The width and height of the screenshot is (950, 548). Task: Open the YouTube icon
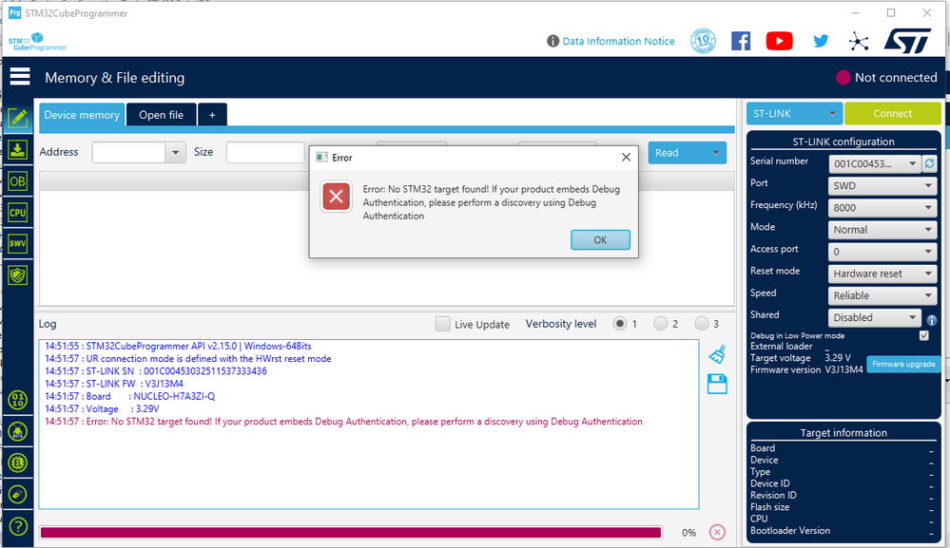point(779,41)
